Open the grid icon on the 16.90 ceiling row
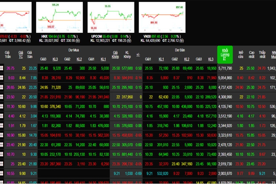Viewport: 276px width, 184px height. 1,135
